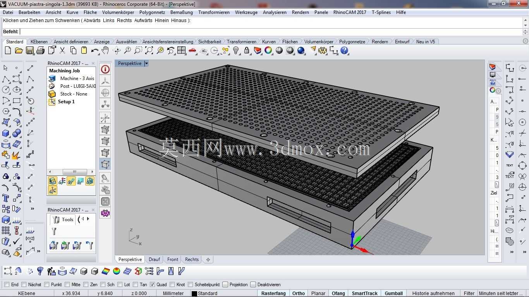This screenshot has width=529, height=297.
Task: Open four-viewport layout icon
Action: [181, 50]
